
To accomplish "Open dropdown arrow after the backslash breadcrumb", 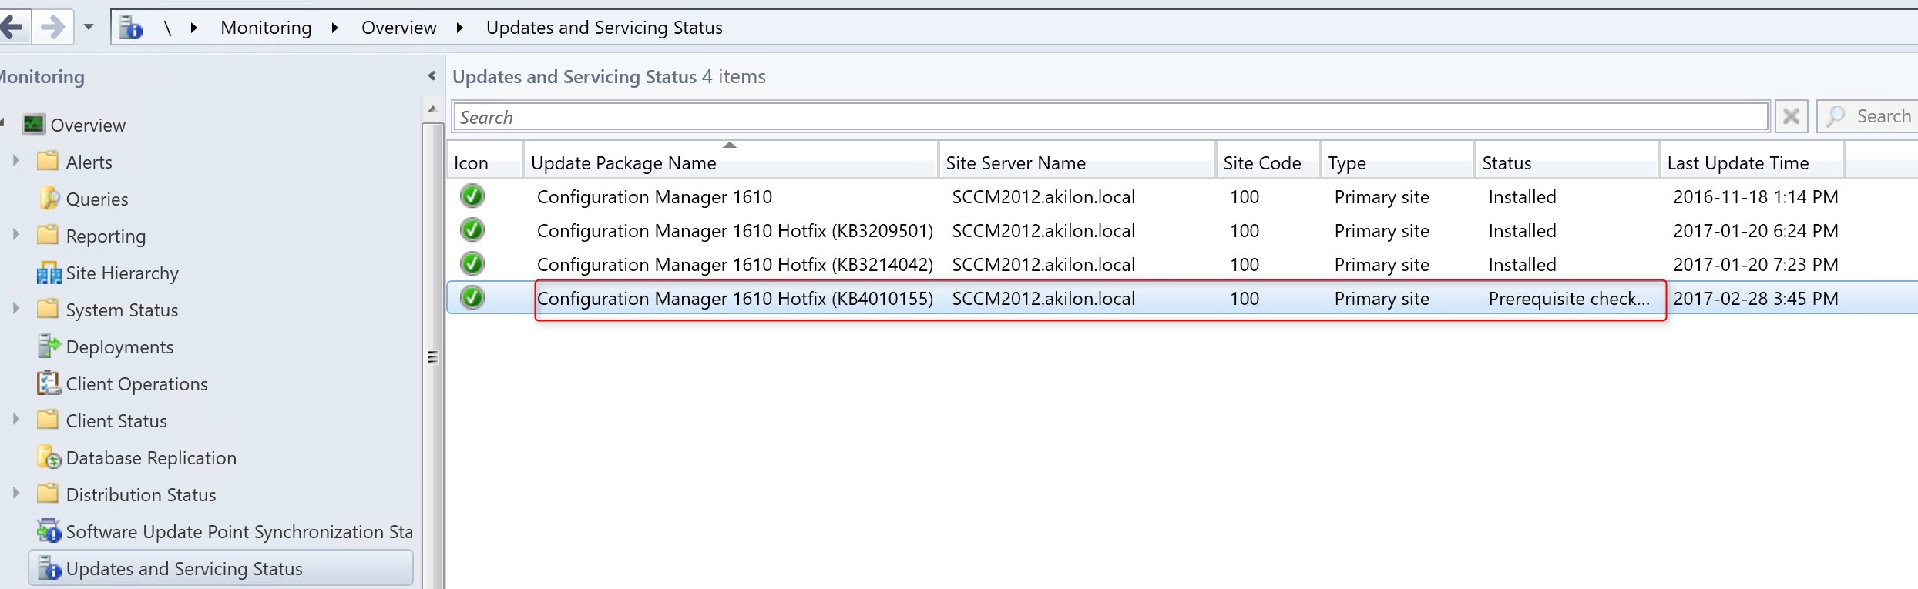I will 194,28.
